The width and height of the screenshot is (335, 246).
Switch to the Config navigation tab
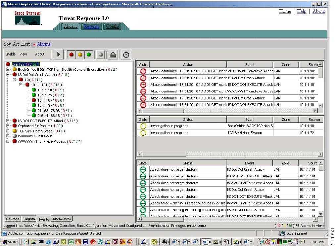click(112, 26)
